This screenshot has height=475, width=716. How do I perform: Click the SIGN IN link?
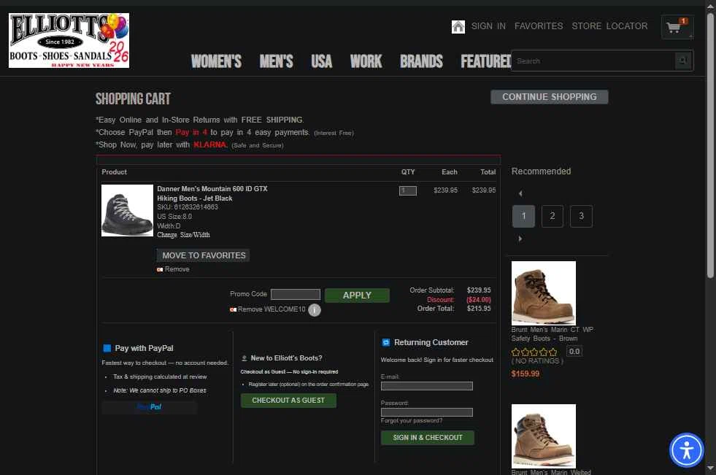coord(488,26)
